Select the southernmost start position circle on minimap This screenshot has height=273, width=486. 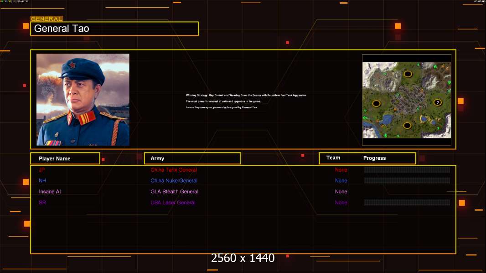pyautogui.click(x=407, y=126)
